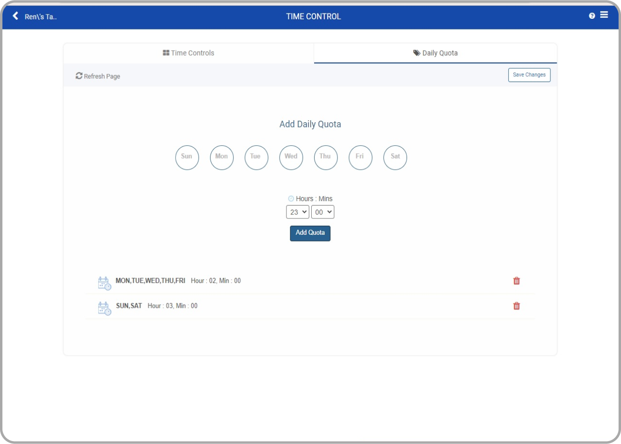The height and width of the screenshot is (444, 621).
Task: Click the 'Hour : 02, Min : 00' text
Action: pyautogui.click(x=216, y=281)
